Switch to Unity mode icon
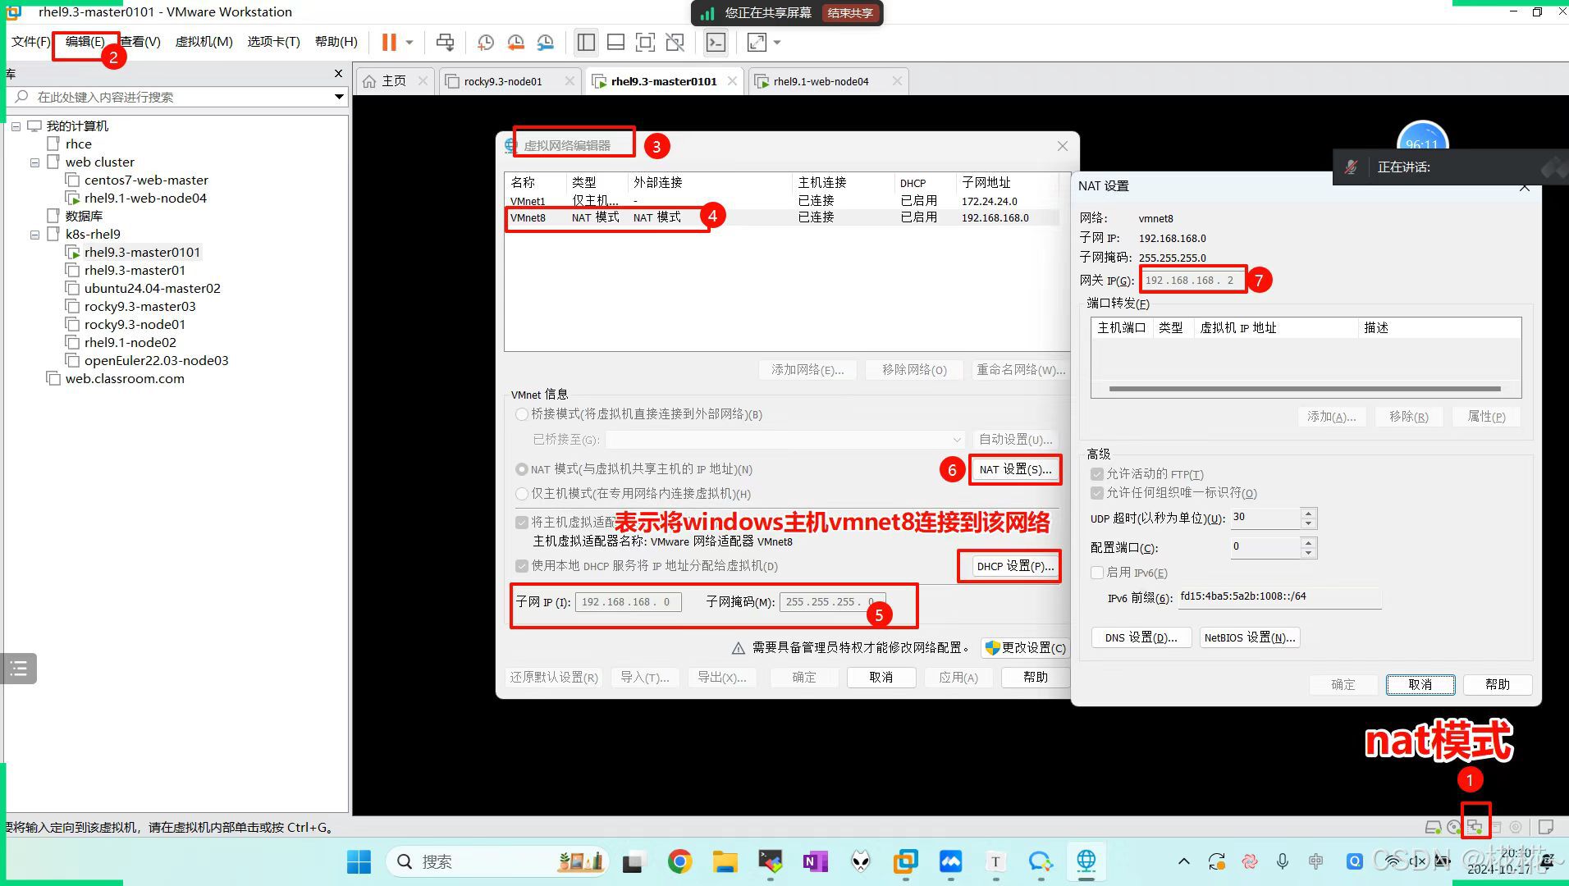The height and width of the screenshot is (886, 1569). click(x=675, y=42)
